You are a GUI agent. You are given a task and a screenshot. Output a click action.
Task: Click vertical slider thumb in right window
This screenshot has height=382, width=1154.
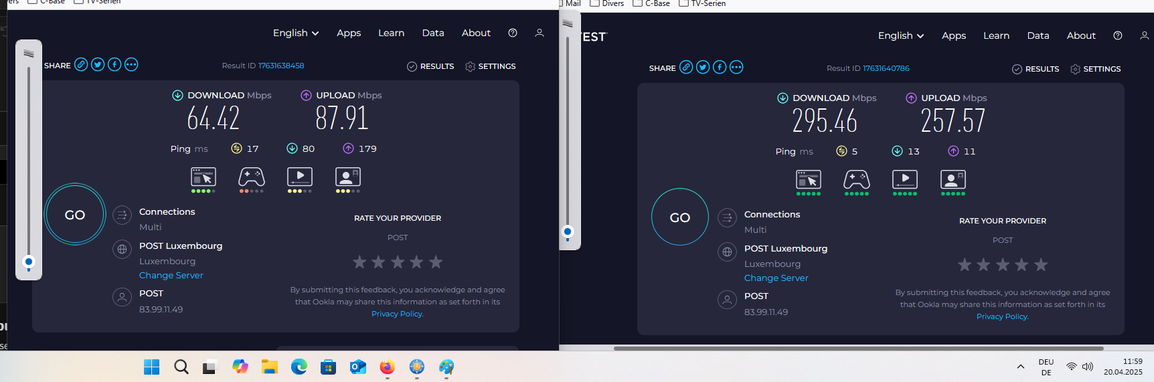click(x=568, y=232)
